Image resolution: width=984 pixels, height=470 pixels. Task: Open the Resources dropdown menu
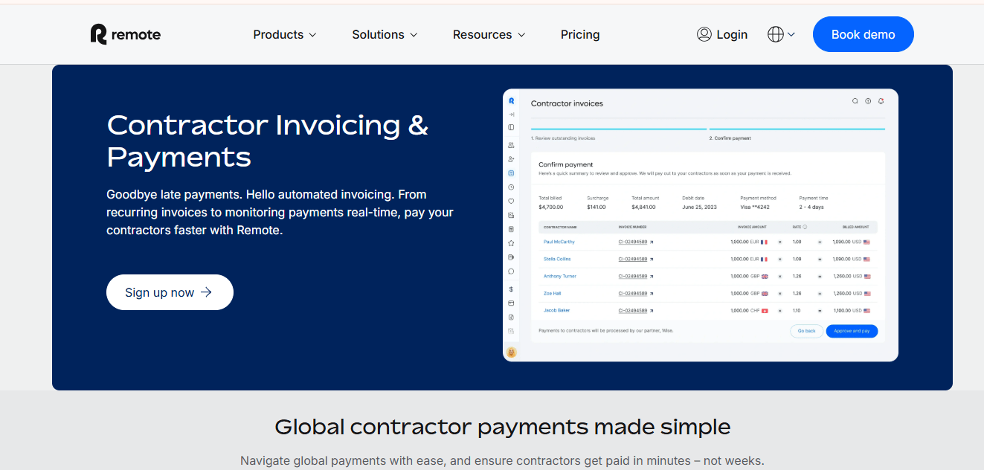coord(489,34)
